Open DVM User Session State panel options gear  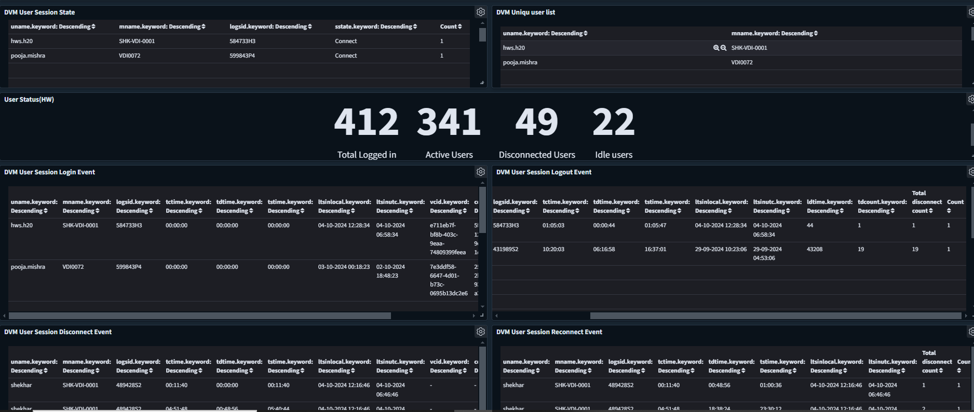pos(480,12)
